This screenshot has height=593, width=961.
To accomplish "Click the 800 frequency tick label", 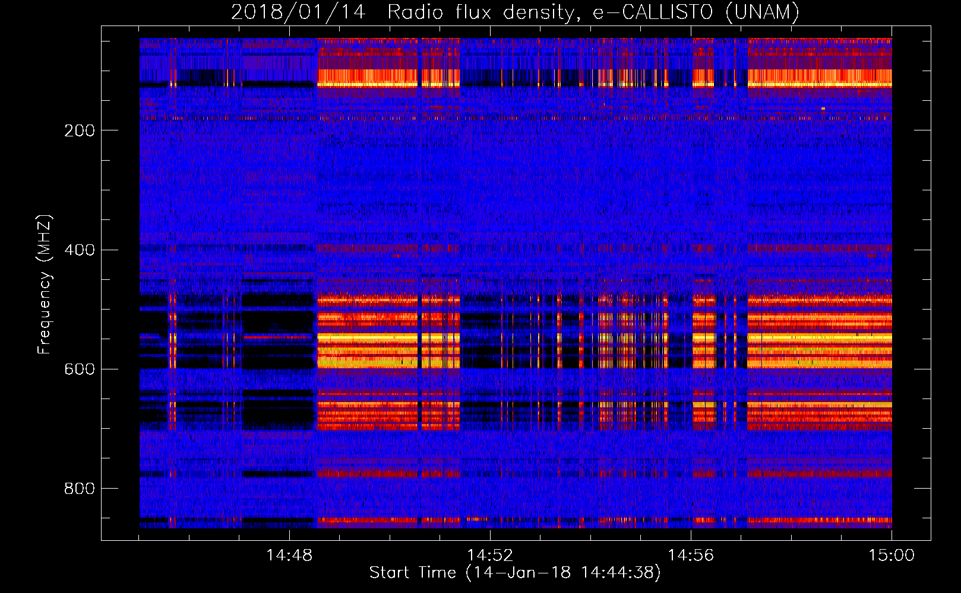I will click(x=80, y=489).
